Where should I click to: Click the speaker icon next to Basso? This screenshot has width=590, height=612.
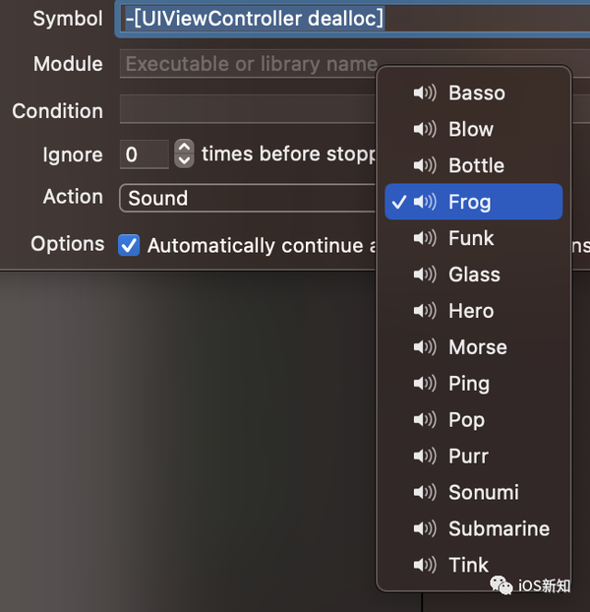(425, 93)
